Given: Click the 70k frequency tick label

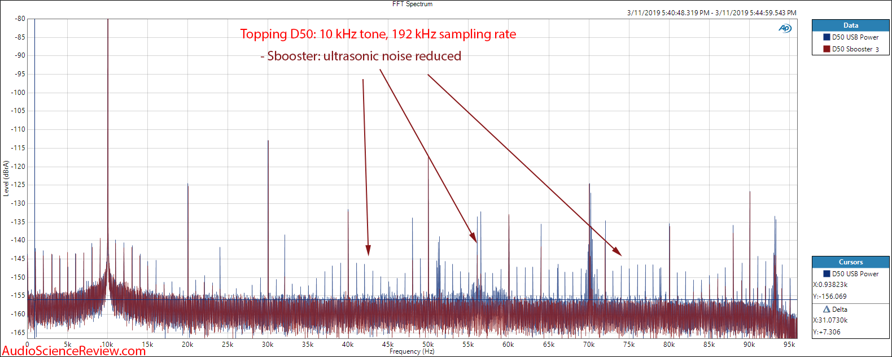Looking at the screenshot, I should click(x=589, y=345).
